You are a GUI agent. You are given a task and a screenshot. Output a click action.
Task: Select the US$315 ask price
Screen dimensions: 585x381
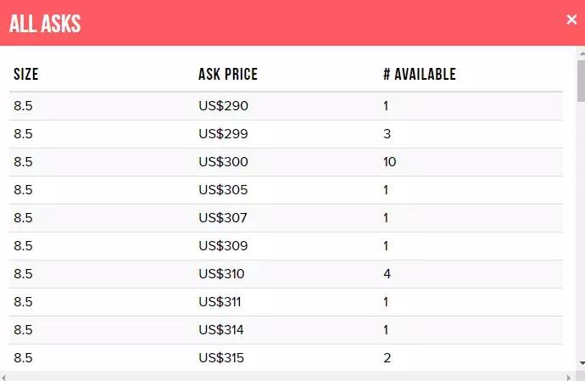pyautogui.click(x=221, y=358)
